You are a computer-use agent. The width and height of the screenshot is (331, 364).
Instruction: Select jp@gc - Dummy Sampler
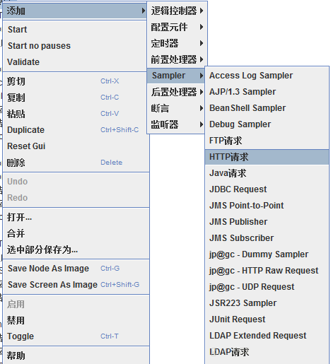point(267,254)
